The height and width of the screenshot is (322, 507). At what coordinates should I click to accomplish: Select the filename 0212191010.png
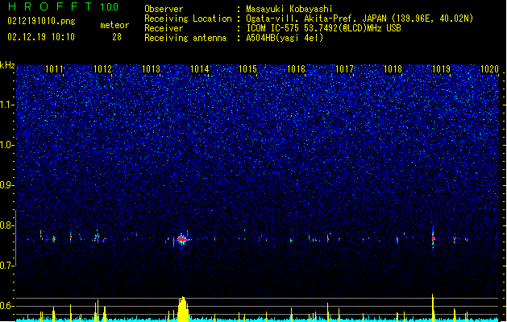click(x=41, y=21)
